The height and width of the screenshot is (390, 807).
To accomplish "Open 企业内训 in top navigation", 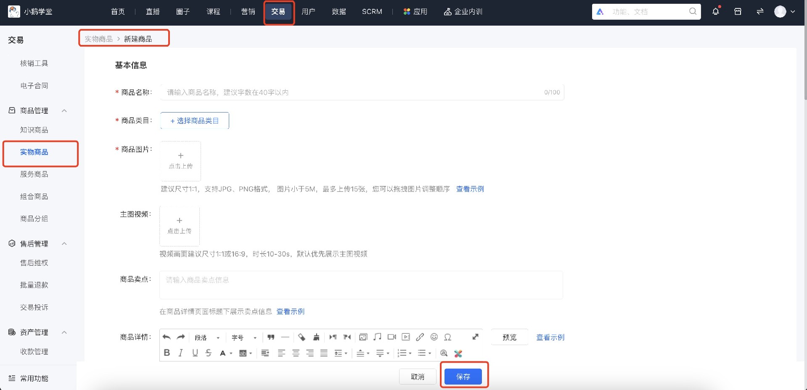I will pyautogui.click(x=463, y=12).
